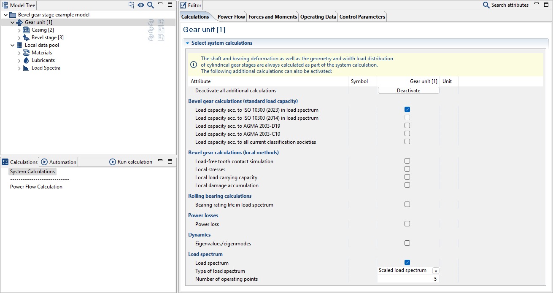The image size is (553, 293).
Task: Click the Deactivate button
Action: (x=408, y=90)
